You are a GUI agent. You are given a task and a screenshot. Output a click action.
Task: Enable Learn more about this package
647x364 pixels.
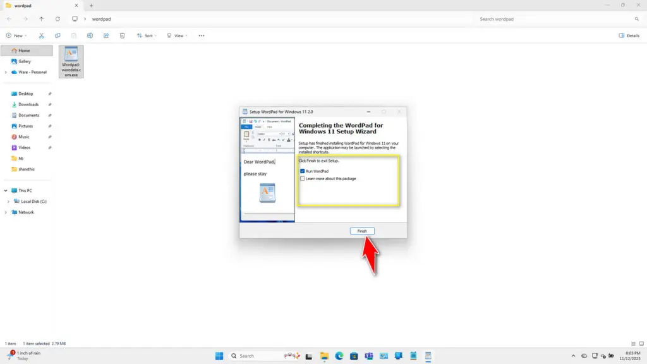(x=302, y=179)
